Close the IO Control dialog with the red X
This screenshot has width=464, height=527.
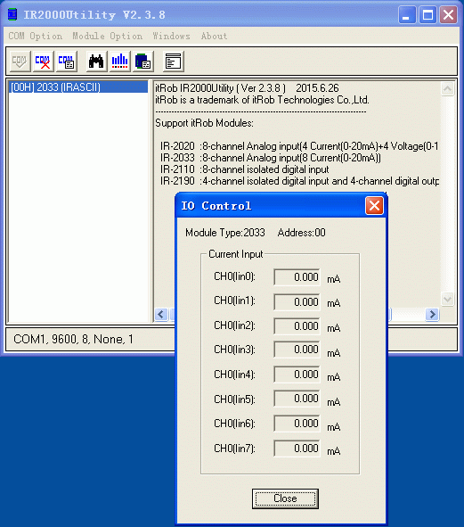pyautogui.click(x=374, y=206)
